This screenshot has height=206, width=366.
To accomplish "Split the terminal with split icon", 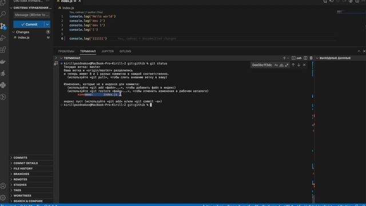I will click(305, 58).
